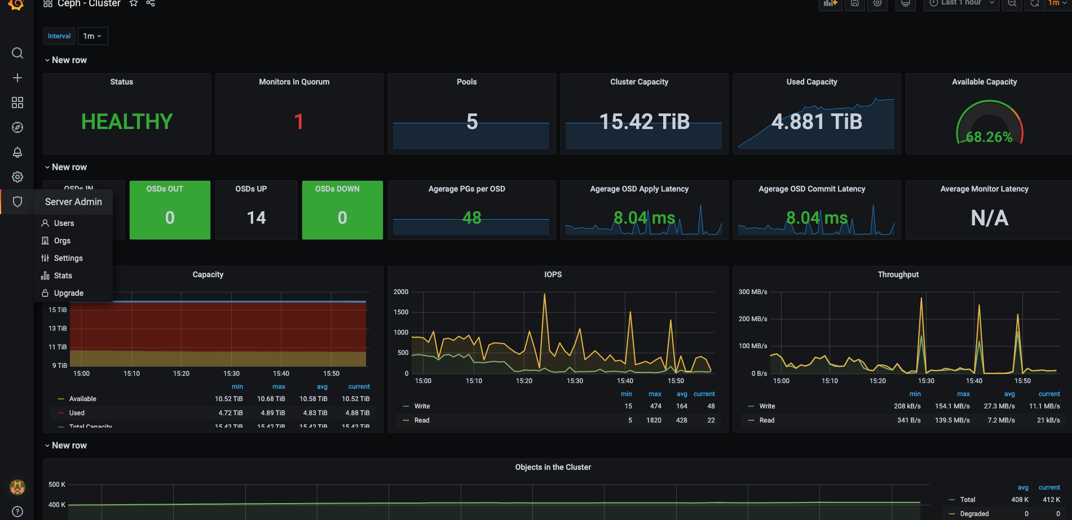Open the search icon in sidebar

click(x=17, y=53)
